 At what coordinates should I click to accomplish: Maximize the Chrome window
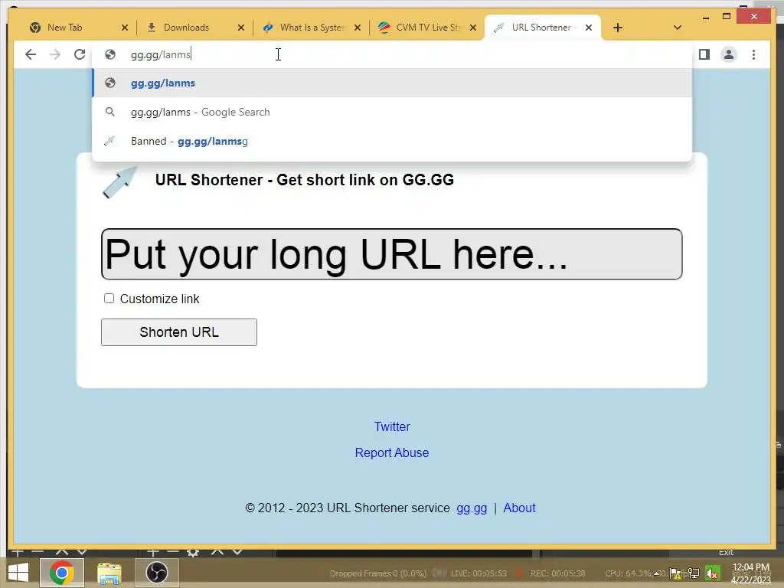coord(727,17)
